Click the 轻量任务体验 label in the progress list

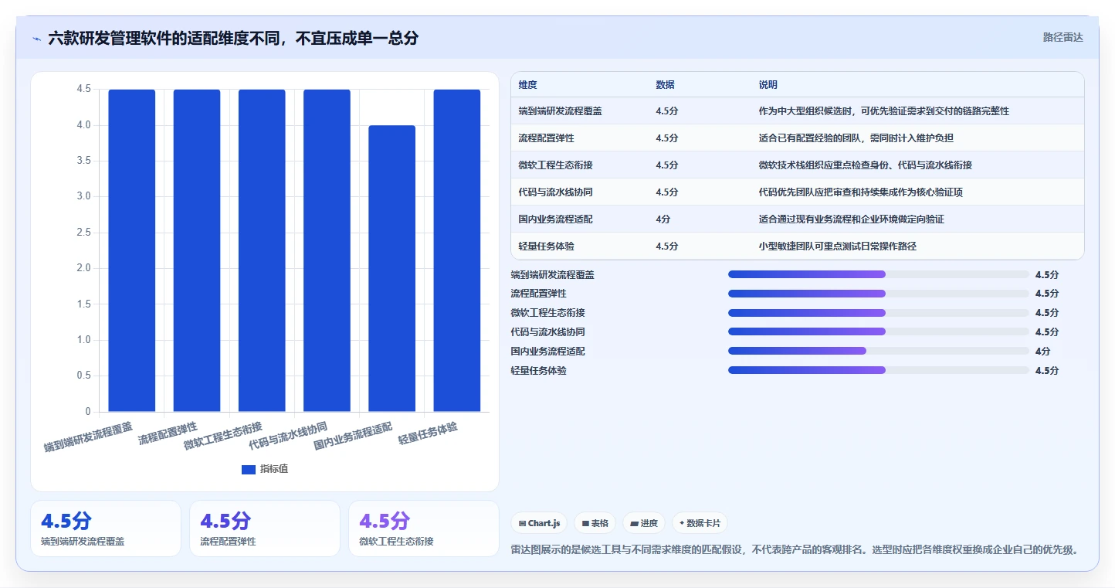click(x=538, y=371)
